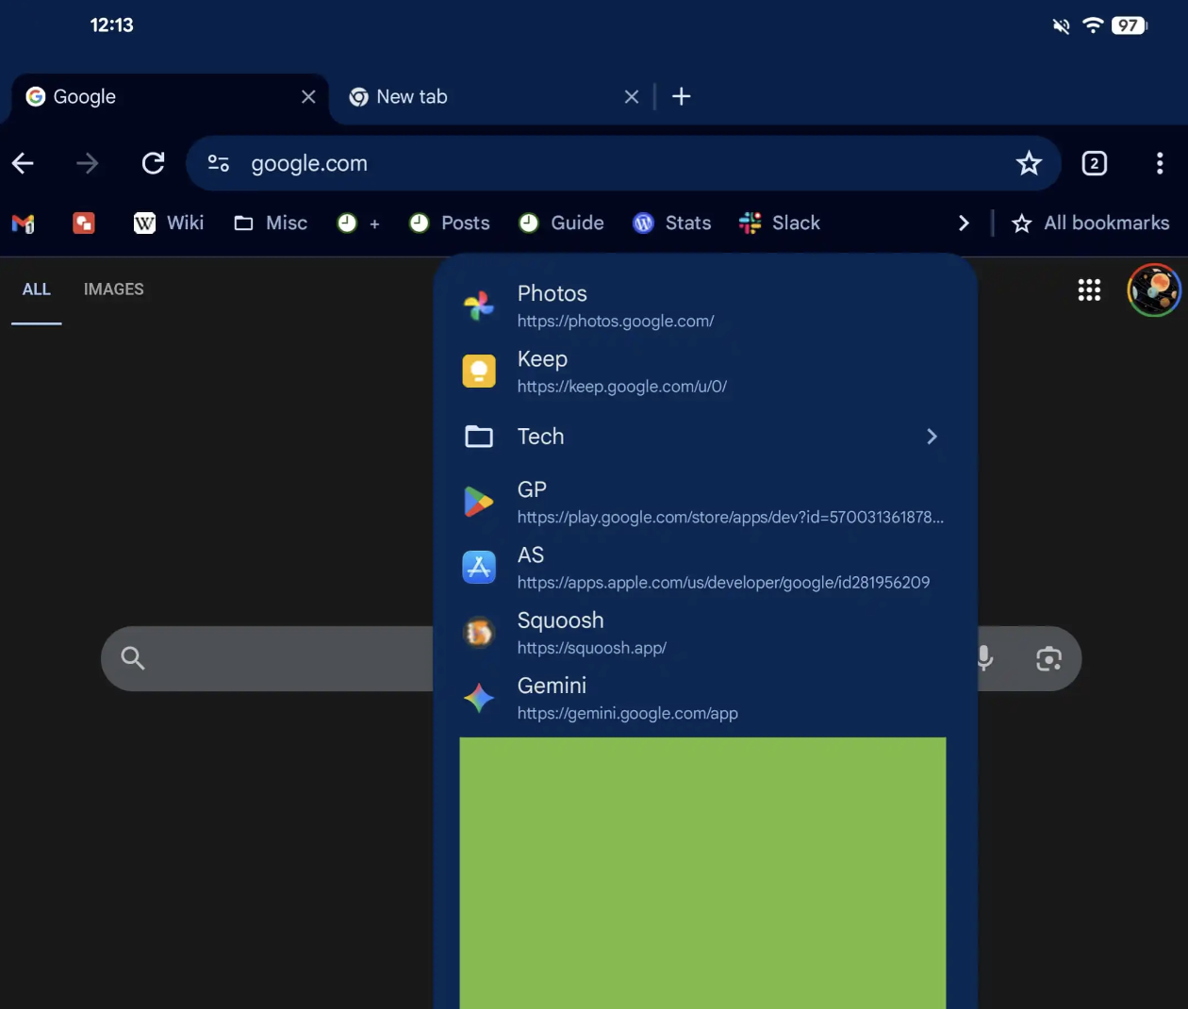The image size is (1188, 1009).
Task: Open the Google apps grid
Action: pos(1089,289)
